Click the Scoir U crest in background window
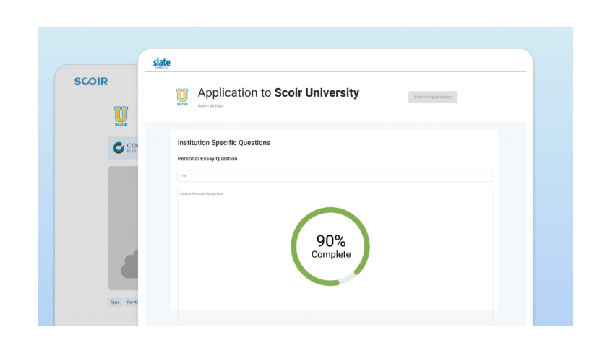Viewport: 610px width, 340px height. [121, 116]
